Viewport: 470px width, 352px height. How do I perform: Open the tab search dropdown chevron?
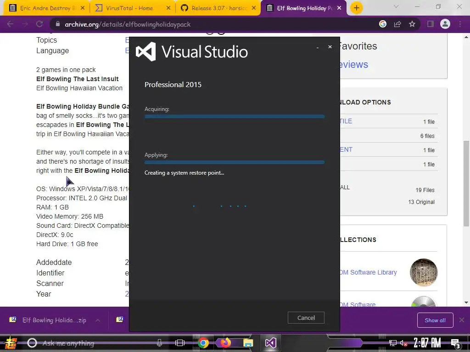396,6
